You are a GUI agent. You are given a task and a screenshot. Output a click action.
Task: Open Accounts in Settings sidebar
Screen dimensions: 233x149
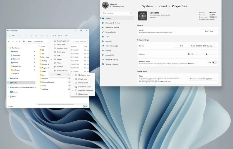click(x=117, y=41)
